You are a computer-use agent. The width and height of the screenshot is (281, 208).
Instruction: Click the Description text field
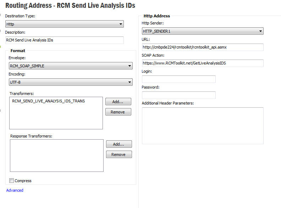tap(65, 40)
